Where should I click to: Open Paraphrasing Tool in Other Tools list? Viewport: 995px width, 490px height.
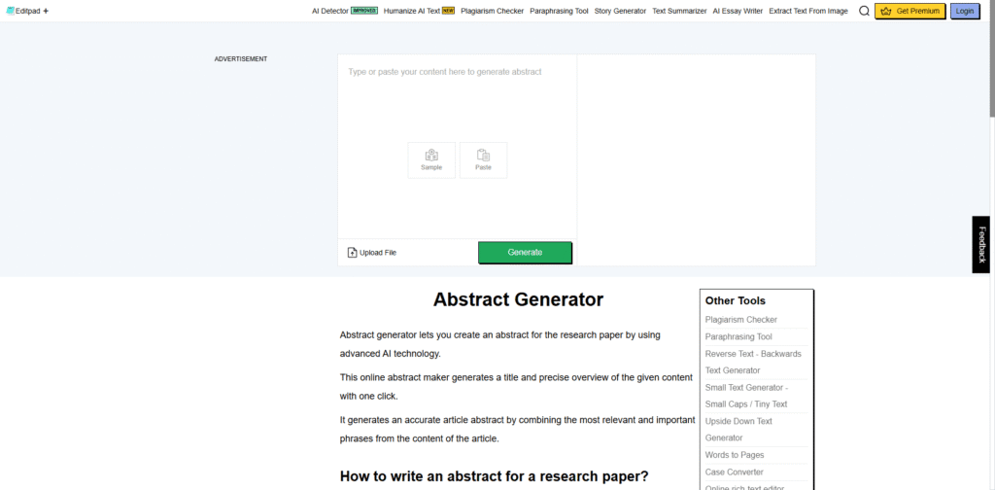tap(738, 336)
